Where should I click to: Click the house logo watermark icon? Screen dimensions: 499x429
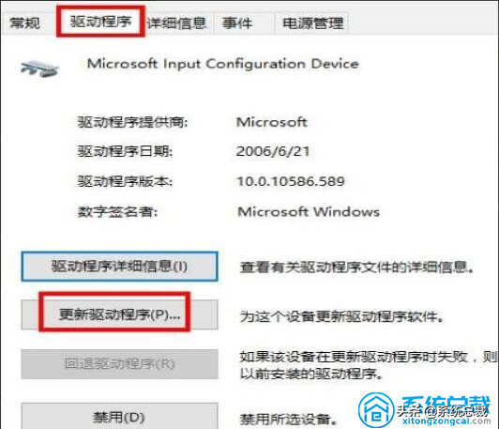click(x=376, y=410)
